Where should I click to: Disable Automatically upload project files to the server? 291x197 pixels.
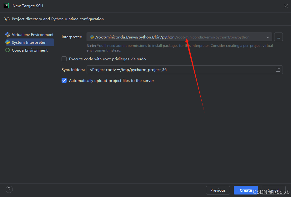pyautogui.click(x=64, y=80)
